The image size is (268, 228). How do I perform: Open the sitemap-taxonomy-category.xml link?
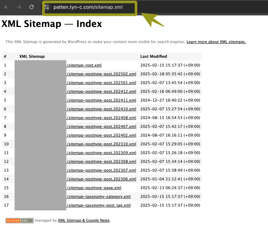pos(98,197)
